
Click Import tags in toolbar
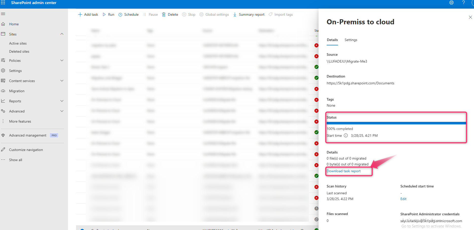(x=280, y=14)
